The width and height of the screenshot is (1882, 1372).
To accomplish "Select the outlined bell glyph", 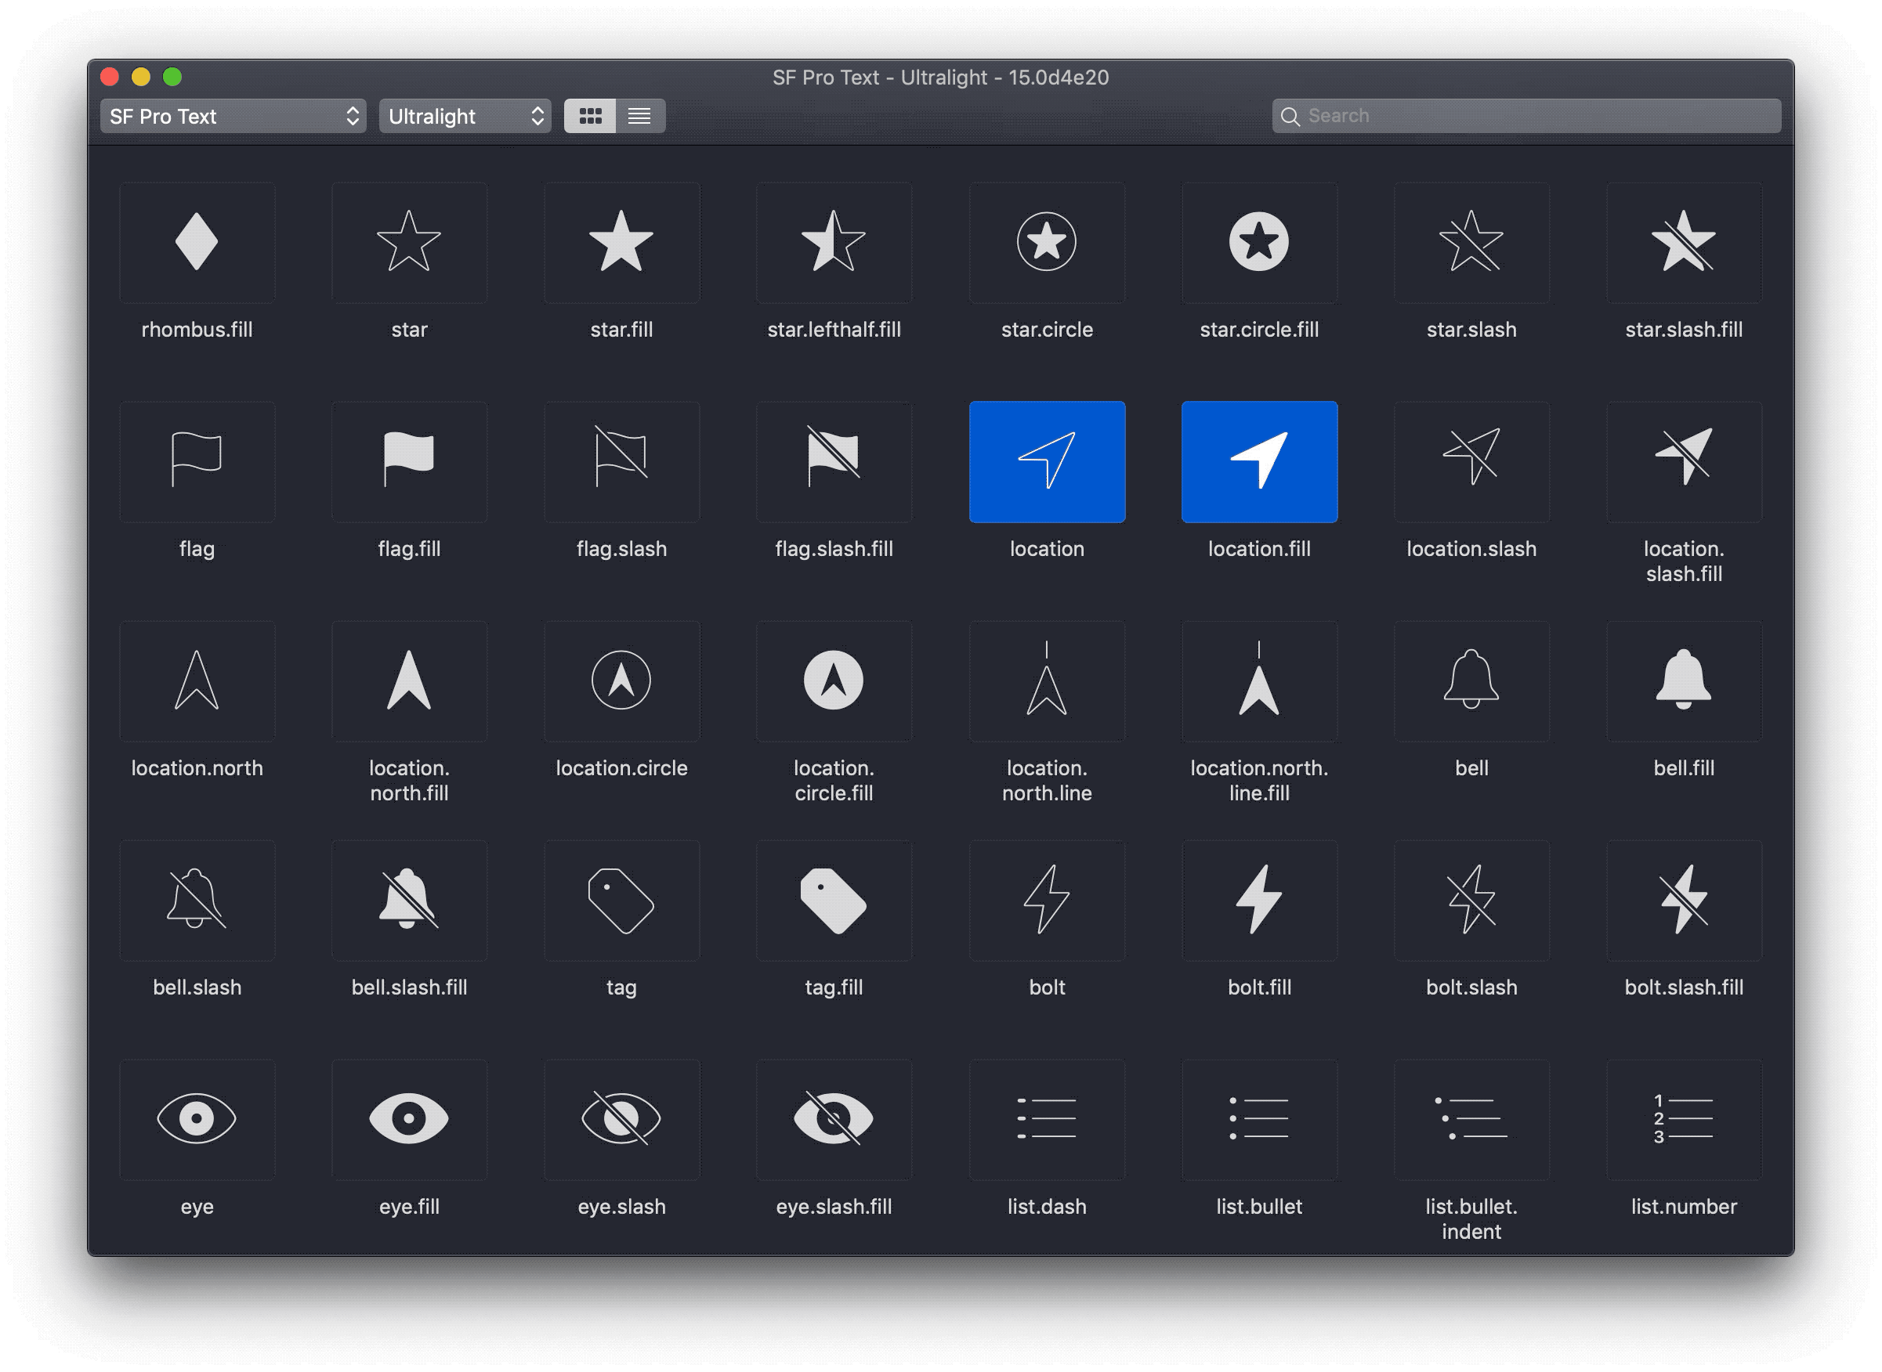I will (x=1471, y=681).
